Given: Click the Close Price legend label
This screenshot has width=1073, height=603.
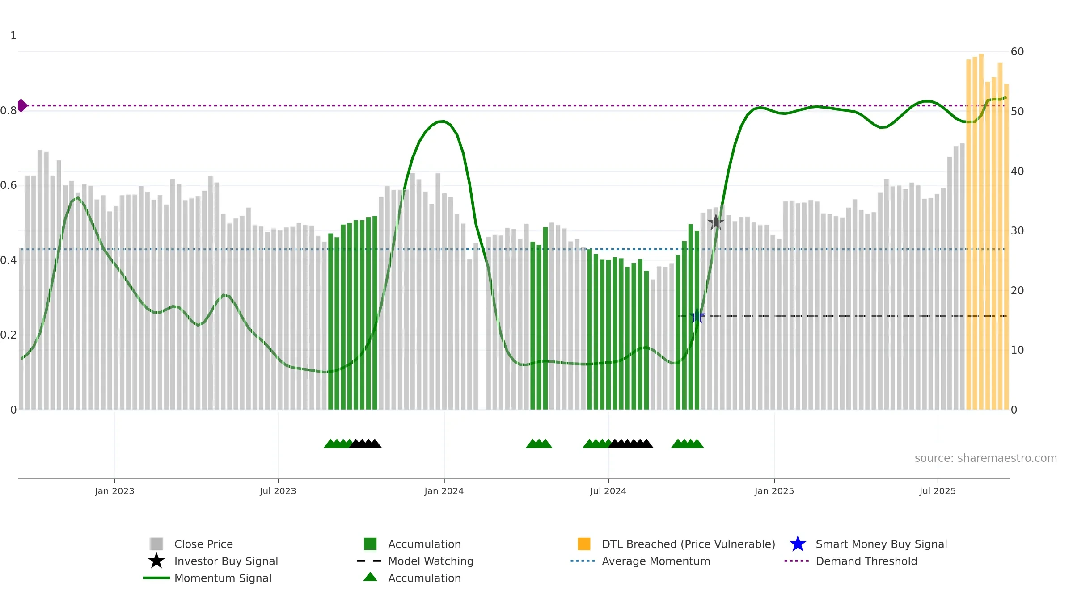Looking at the screenshot, I should point(203,544).
